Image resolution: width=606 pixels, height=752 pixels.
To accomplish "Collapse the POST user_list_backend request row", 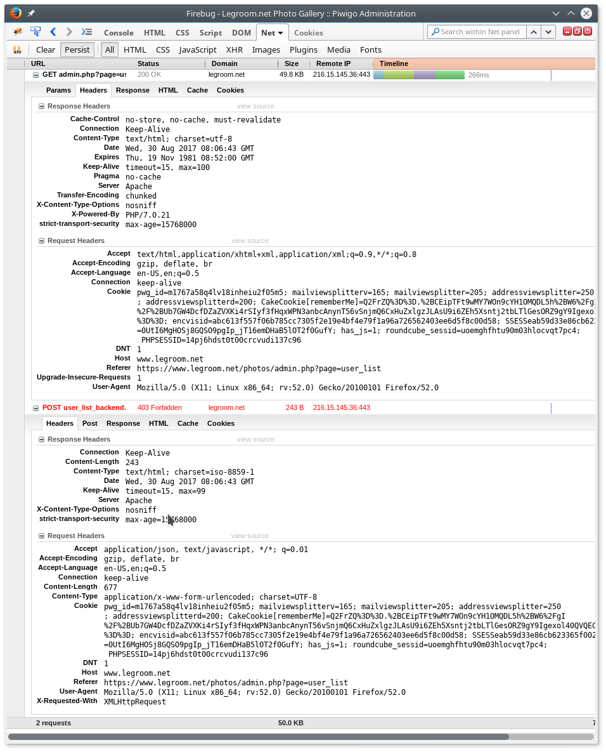I will point(35,408).
